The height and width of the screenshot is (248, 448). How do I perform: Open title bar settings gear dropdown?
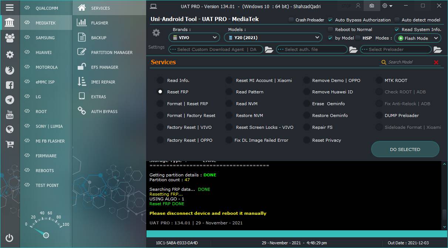pyautogui.click(x=387, y=6)
